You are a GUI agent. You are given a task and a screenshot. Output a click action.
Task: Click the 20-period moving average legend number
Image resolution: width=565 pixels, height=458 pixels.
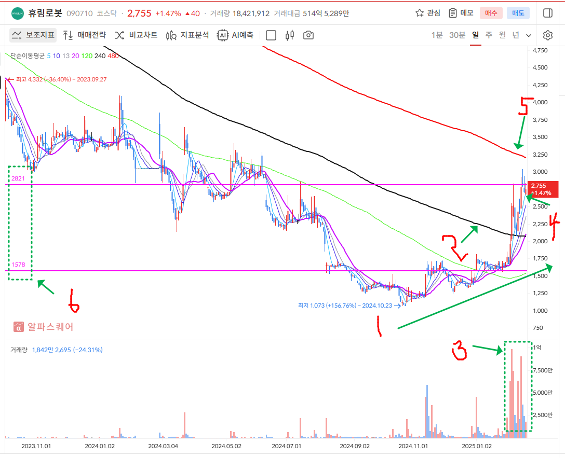[75, 56]
